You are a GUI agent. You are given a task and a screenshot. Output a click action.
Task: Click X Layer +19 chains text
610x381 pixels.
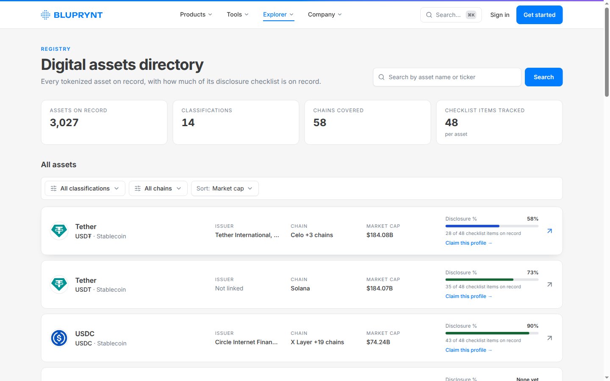317,342
